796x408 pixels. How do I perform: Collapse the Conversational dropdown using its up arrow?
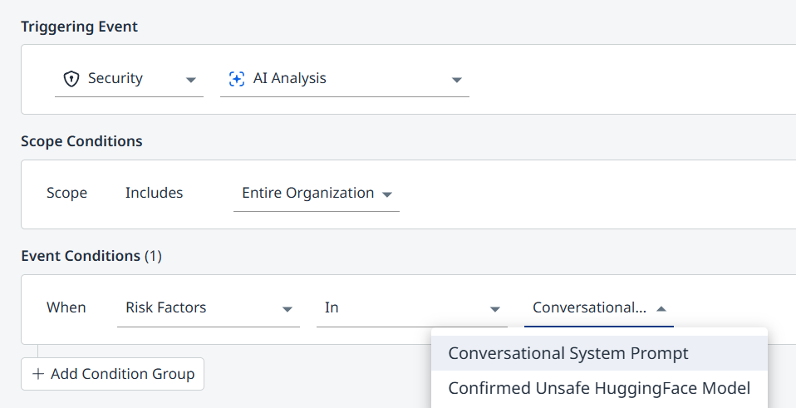pyautogui.click(x=661, y=308)
